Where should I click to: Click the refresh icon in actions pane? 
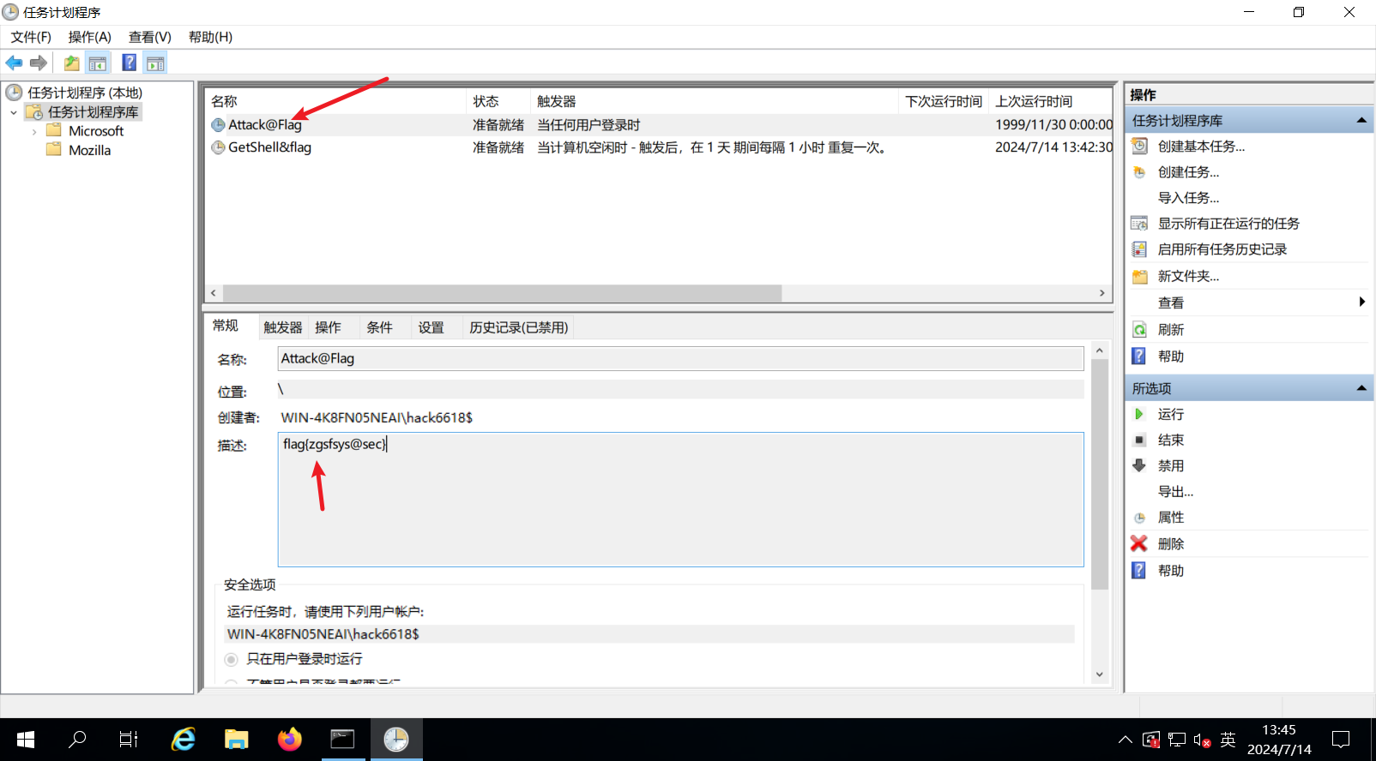pyautogui.click(x=1139, y=330)
